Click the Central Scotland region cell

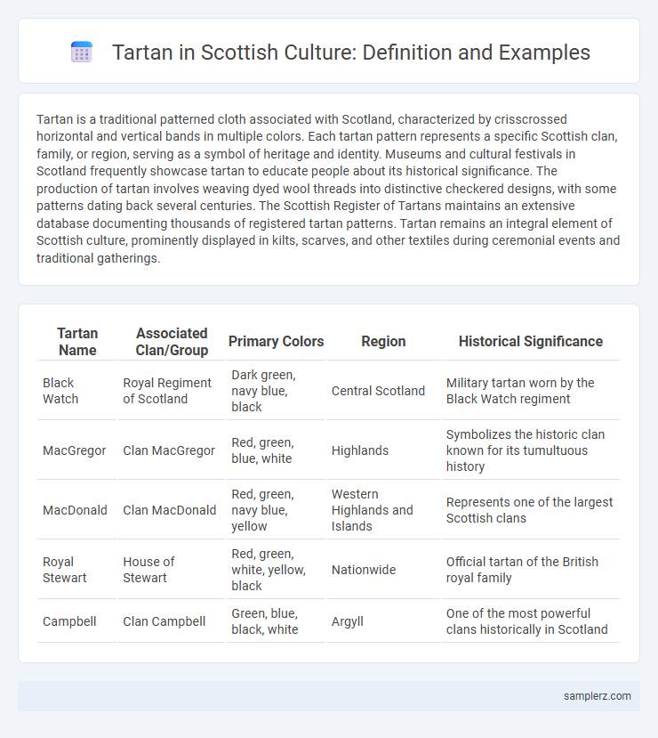383,391
